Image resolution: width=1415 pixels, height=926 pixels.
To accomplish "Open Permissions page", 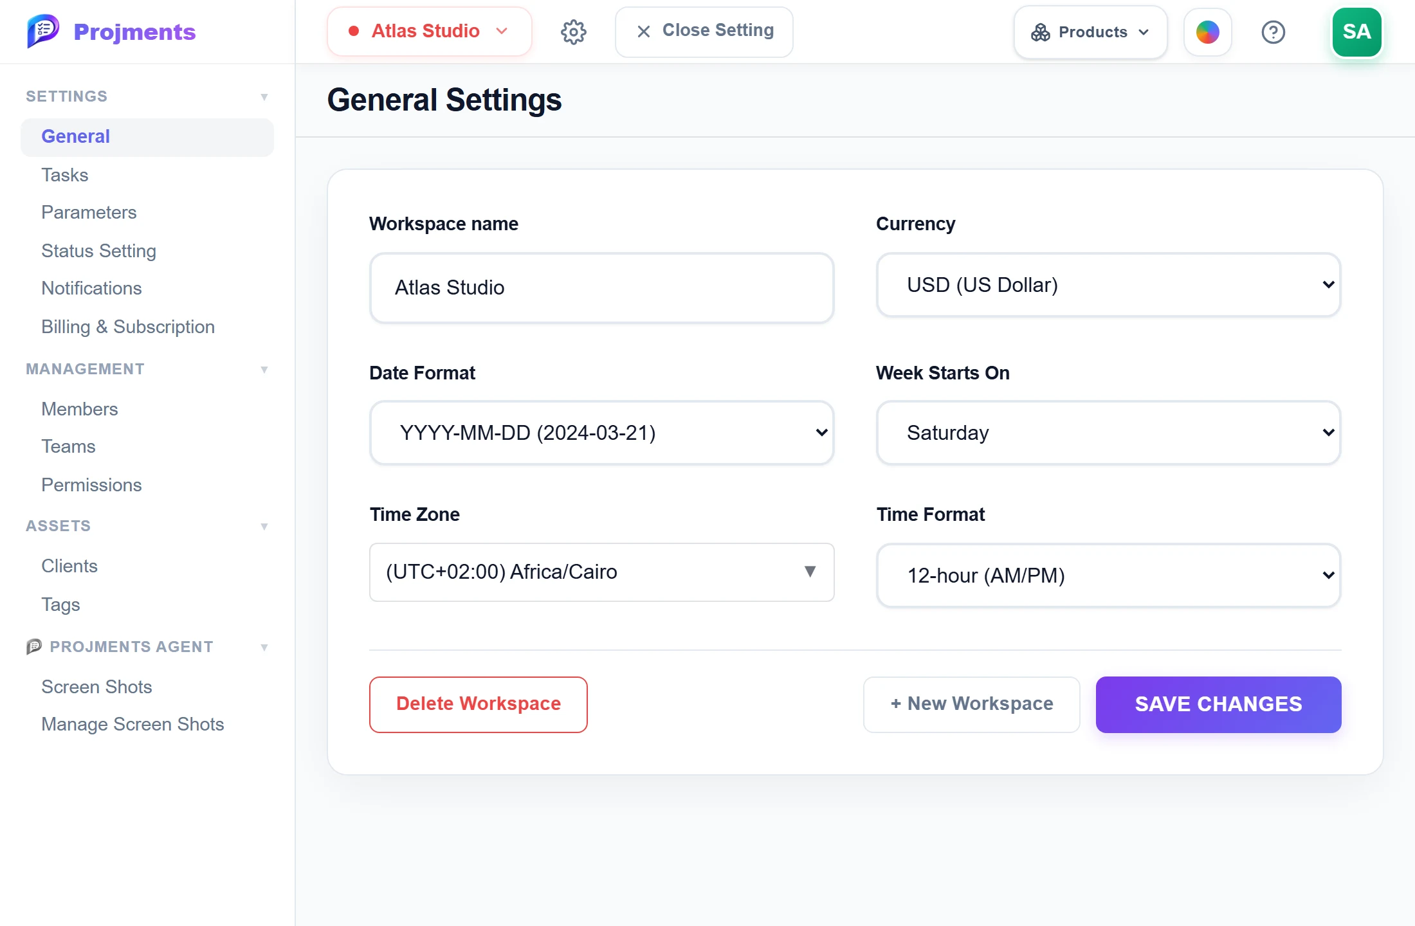I will pos(91,485).
